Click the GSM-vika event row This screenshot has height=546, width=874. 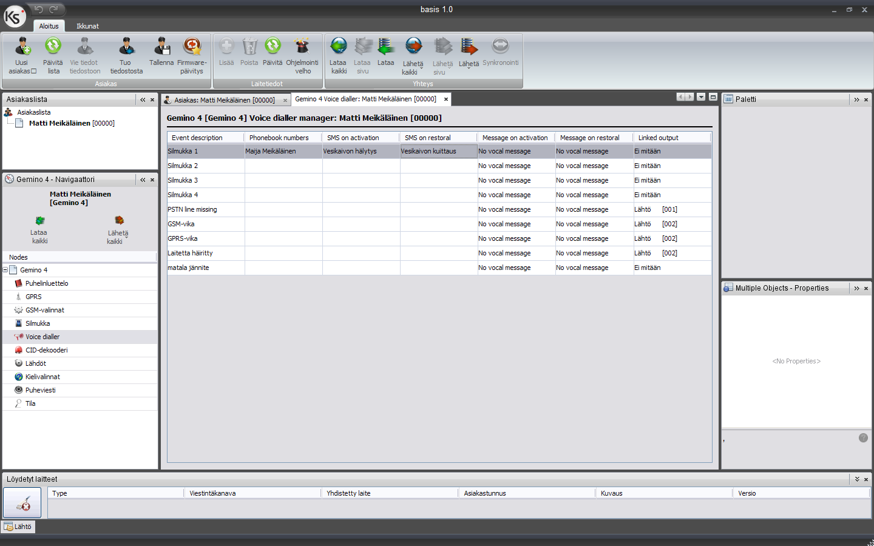click(x=439, y=224)
